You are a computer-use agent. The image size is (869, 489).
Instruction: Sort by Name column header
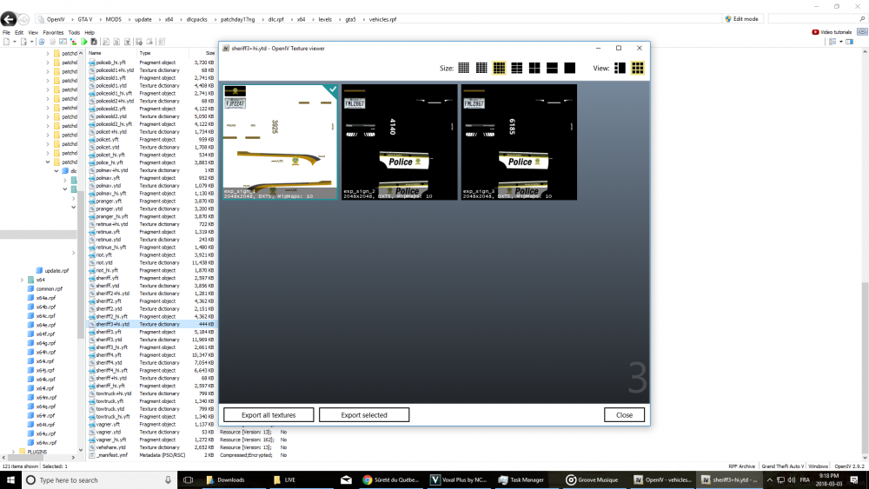[x=96, y=53]
